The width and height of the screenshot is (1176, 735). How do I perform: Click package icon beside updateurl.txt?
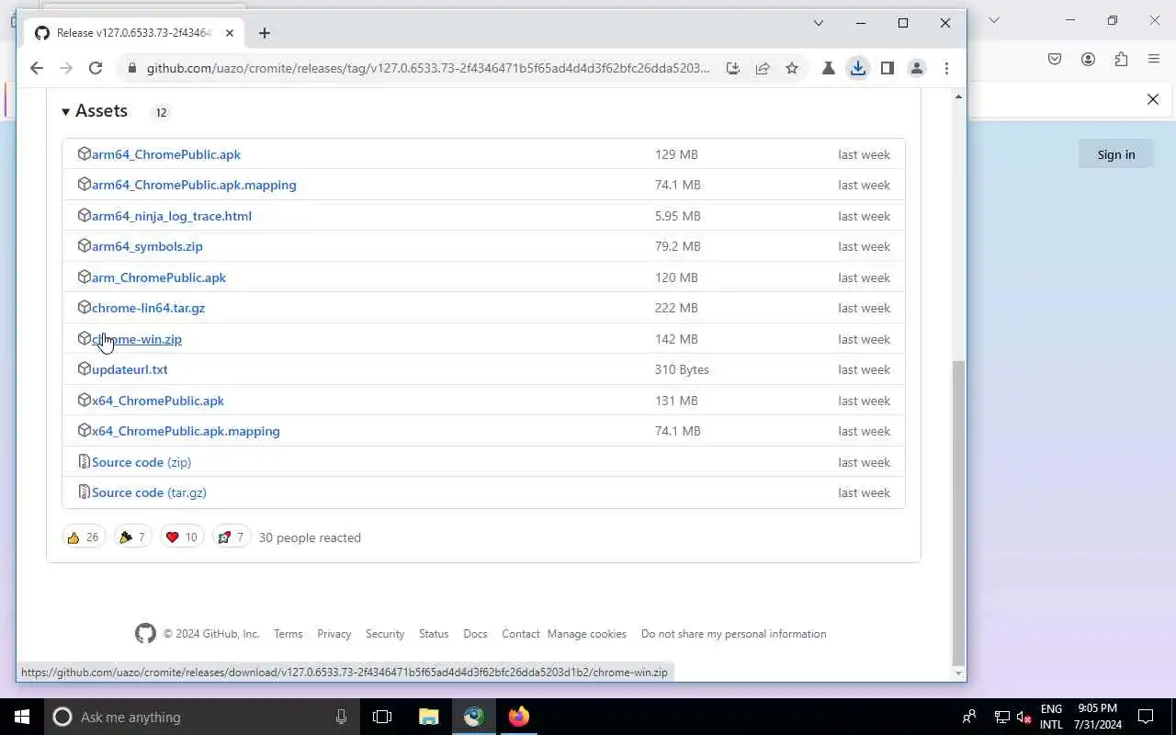(x=85, y=368)
